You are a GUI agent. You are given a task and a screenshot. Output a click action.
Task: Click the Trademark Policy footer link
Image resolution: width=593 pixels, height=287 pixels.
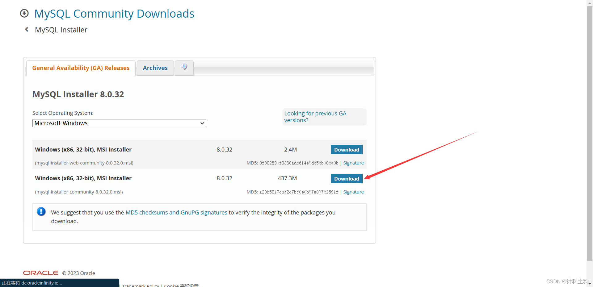pos(141,285)
